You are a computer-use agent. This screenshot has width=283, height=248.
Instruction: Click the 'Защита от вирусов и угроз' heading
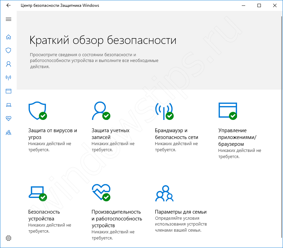coord(52,134)
